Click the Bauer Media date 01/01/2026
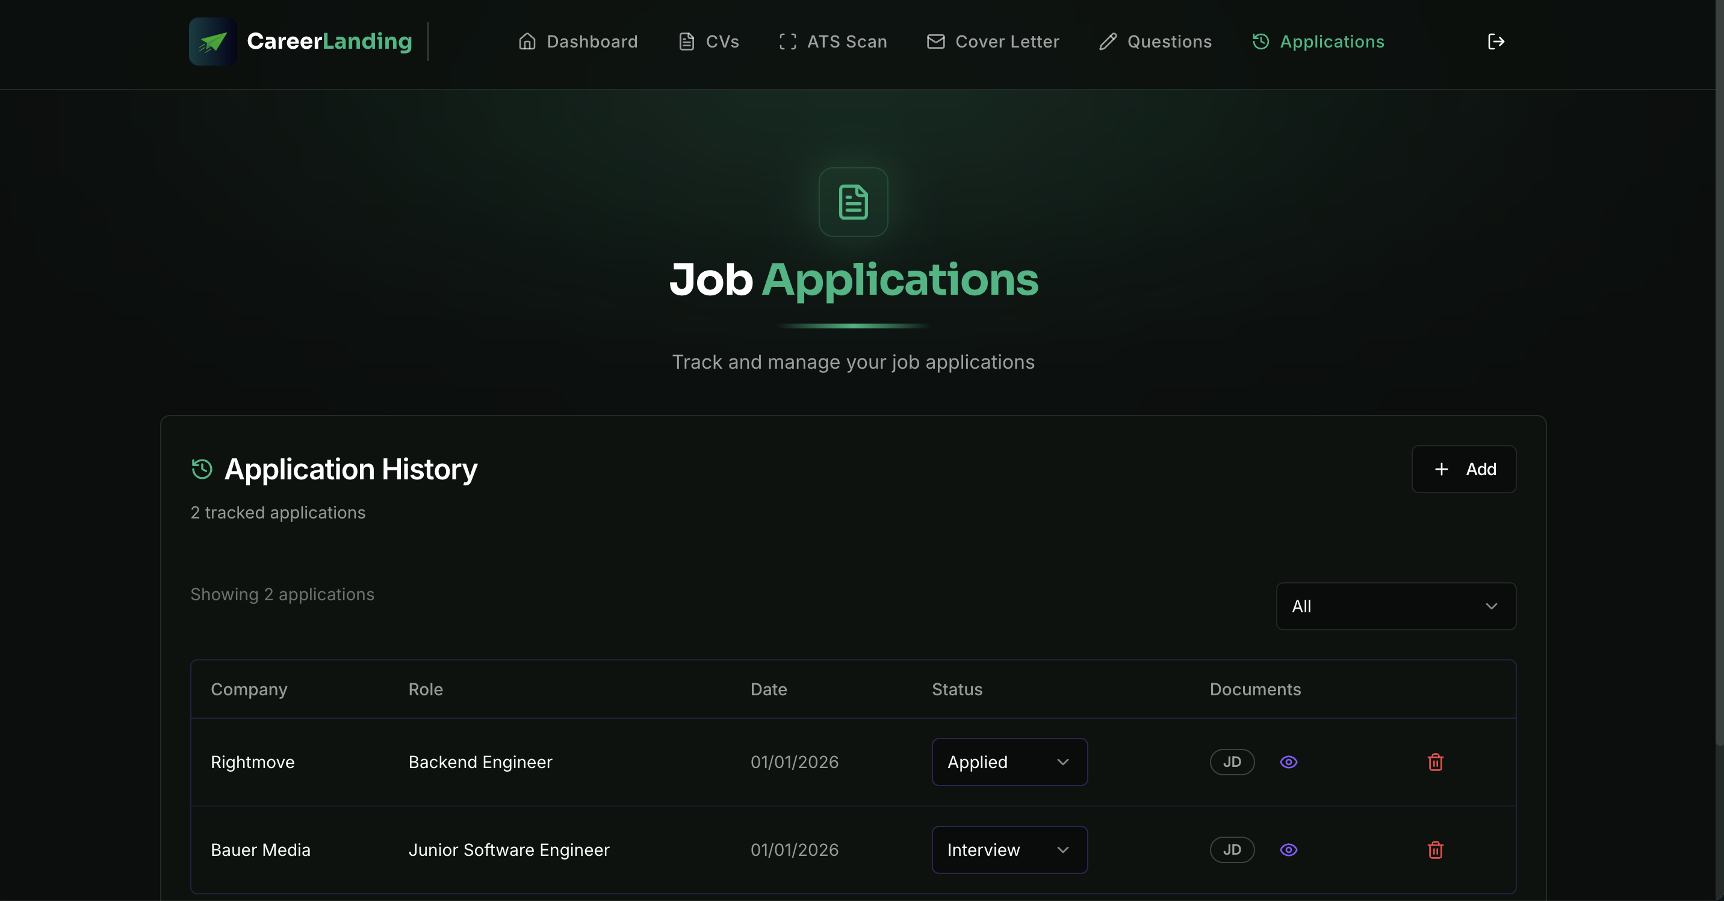Screen dimensions: 1724x901 click(795, 849)
